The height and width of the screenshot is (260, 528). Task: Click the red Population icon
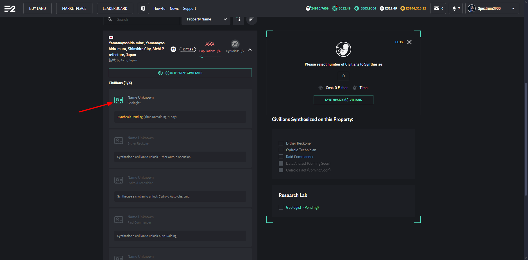pyautogui.click(x=210, y=44)
